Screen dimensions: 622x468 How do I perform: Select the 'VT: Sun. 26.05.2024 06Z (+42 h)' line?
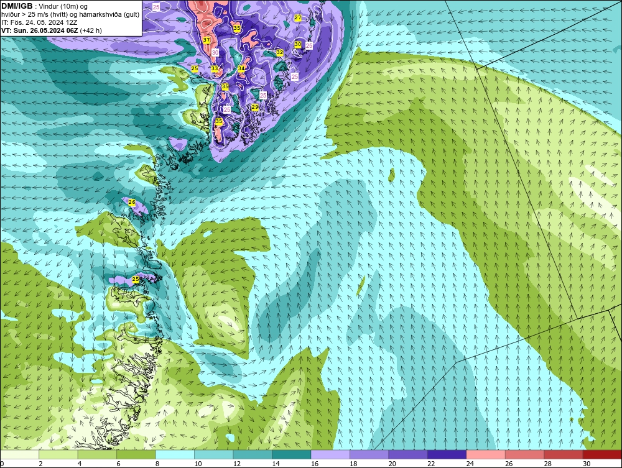tap(52, 30)
